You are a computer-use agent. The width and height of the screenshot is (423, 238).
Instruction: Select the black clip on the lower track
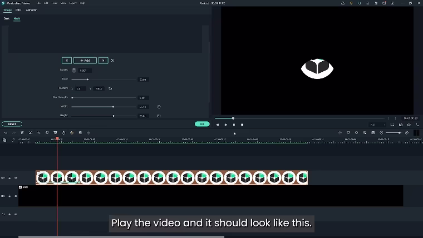pyautogui.click(x=211, y=196)
